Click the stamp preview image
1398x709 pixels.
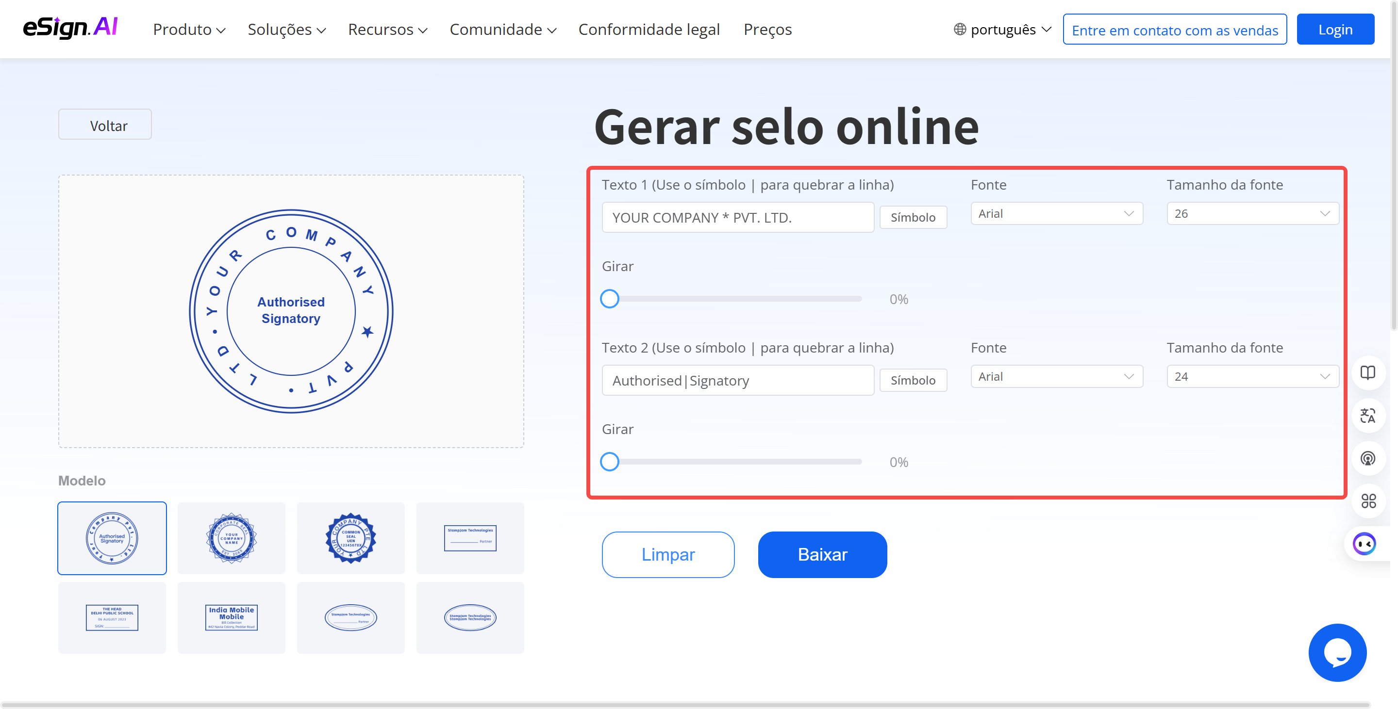point(291,311)
